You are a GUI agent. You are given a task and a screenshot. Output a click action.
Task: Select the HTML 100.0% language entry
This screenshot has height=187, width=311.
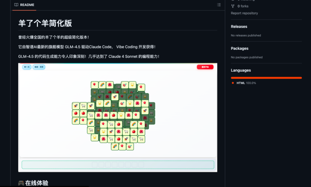click(x=244, y=83)
